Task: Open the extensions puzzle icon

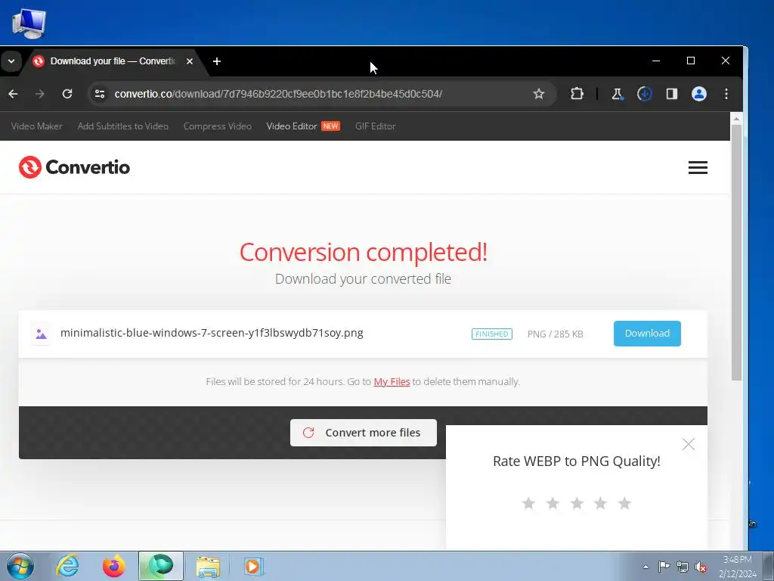Action: pyautogui.click(x=577, y=94)
